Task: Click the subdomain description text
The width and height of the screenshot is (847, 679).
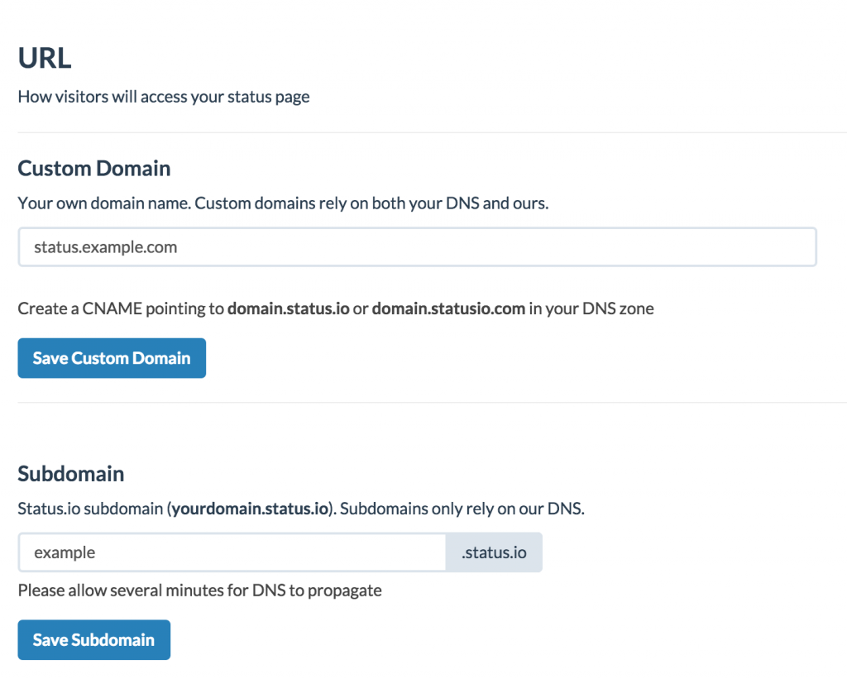Action: (x=300, y=509)
